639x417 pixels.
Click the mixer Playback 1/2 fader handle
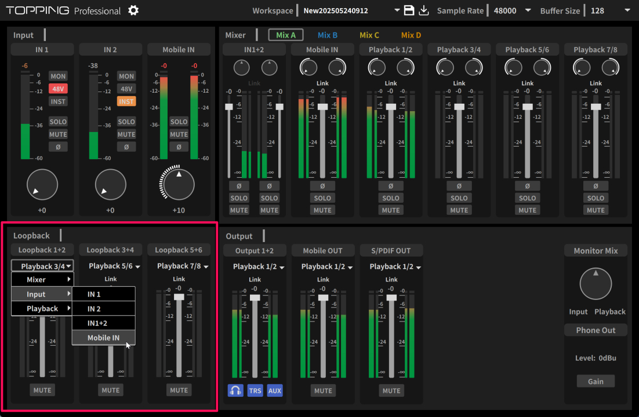pyautogui.click(x=391, y=107)
